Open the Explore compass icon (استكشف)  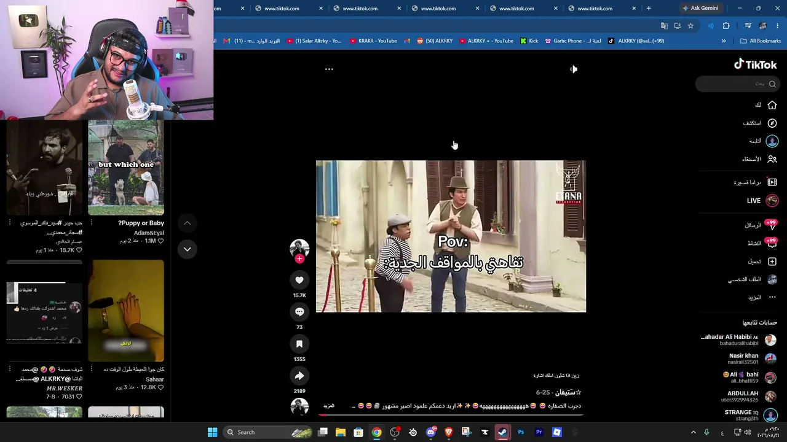[772, 123]
